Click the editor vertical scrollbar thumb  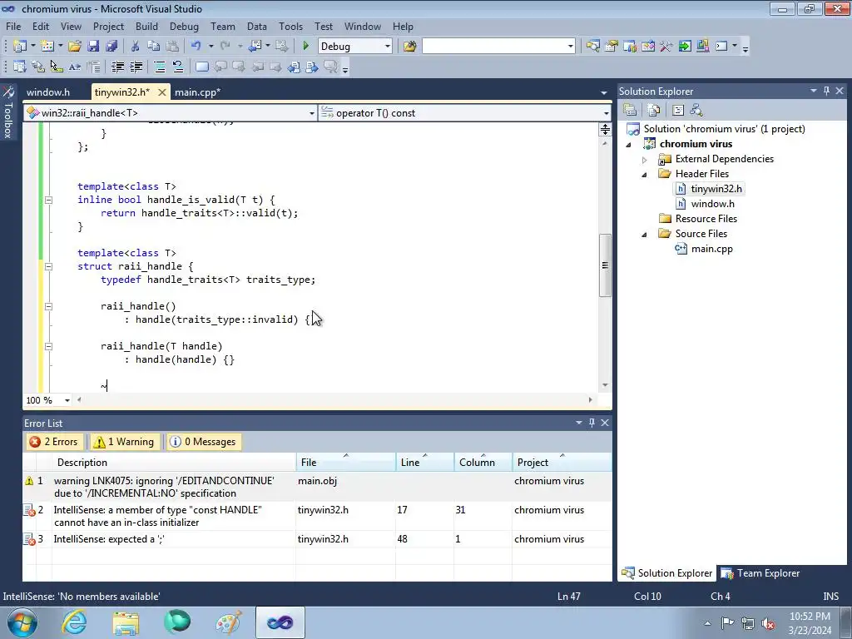[605, 265]
